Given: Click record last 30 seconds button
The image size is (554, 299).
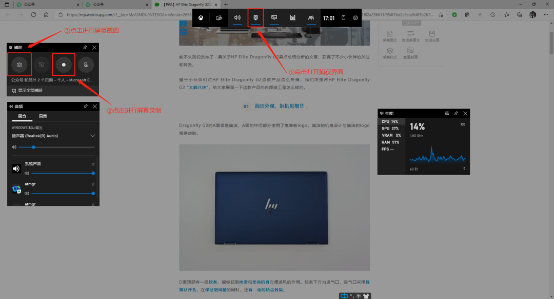Looking at the screenshot, I should click(x=42, y=65).
